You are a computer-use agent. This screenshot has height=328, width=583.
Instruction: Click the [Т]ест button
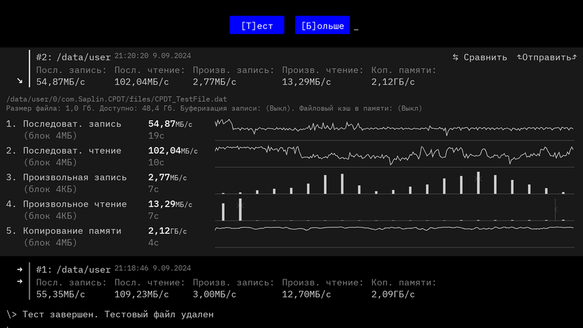coord(257,25)
